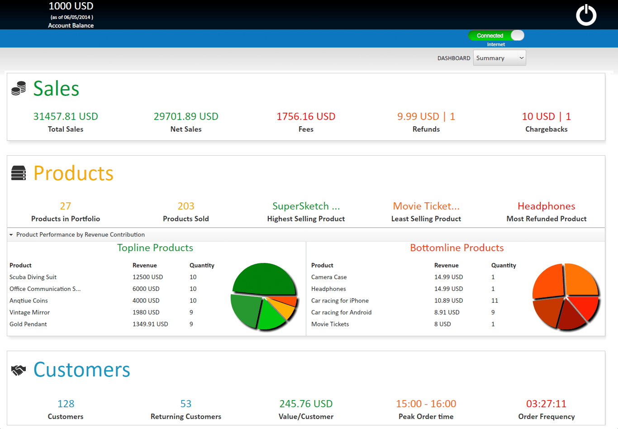Click the Products server stack icon
This screenshot has width=618, height=429.
pyautogui.click(x=19, y=173)
